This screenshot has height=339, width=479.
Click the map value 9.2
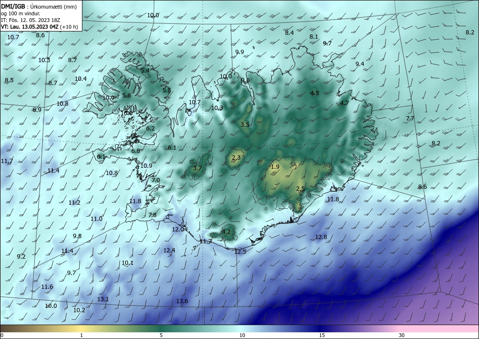21,256
